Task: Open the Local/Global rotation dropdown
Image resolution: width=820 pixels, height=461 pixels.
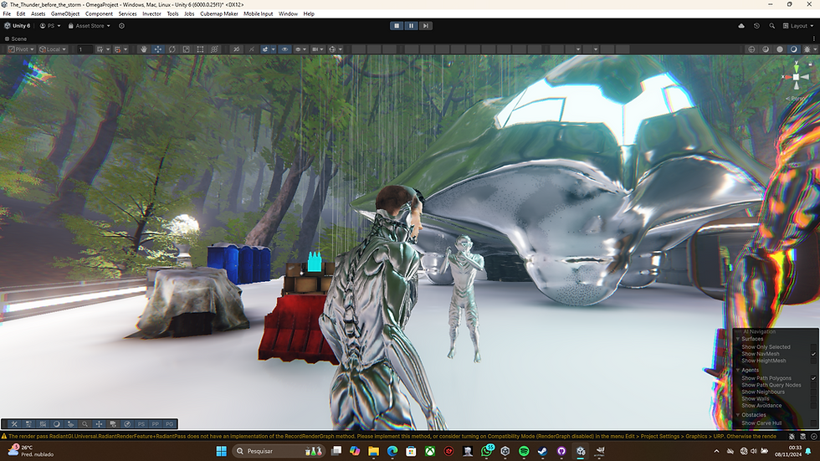Action: [x=52, y=49]
